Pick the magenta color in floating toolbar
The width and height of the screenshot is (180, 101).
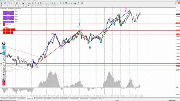tap(4, 84)
